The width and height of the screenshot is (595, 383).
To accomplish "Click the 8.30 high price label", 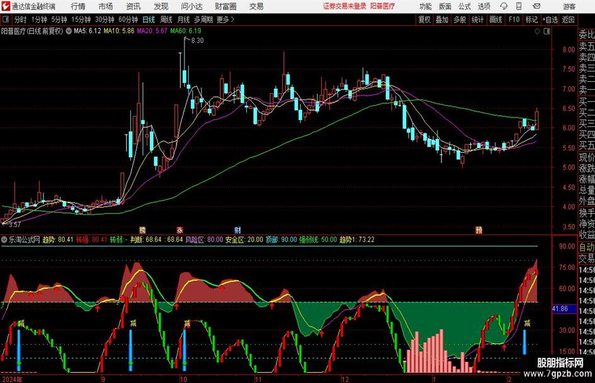I will tap(197, 41).
